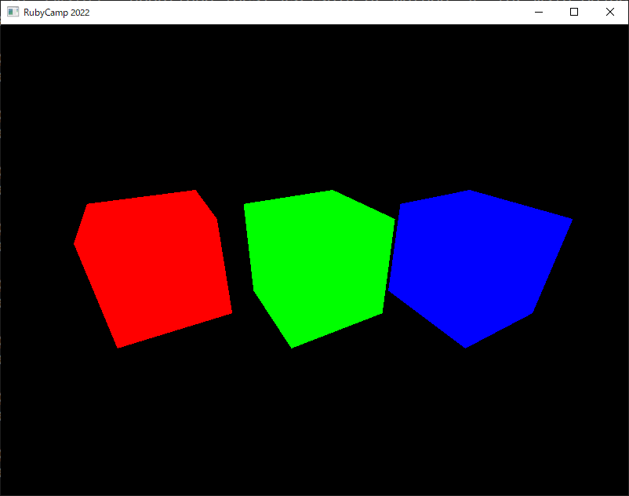629x496 pixels.
Task: Click the RubyCamp 2022 window icon
Action: click(x=13, y=12)
